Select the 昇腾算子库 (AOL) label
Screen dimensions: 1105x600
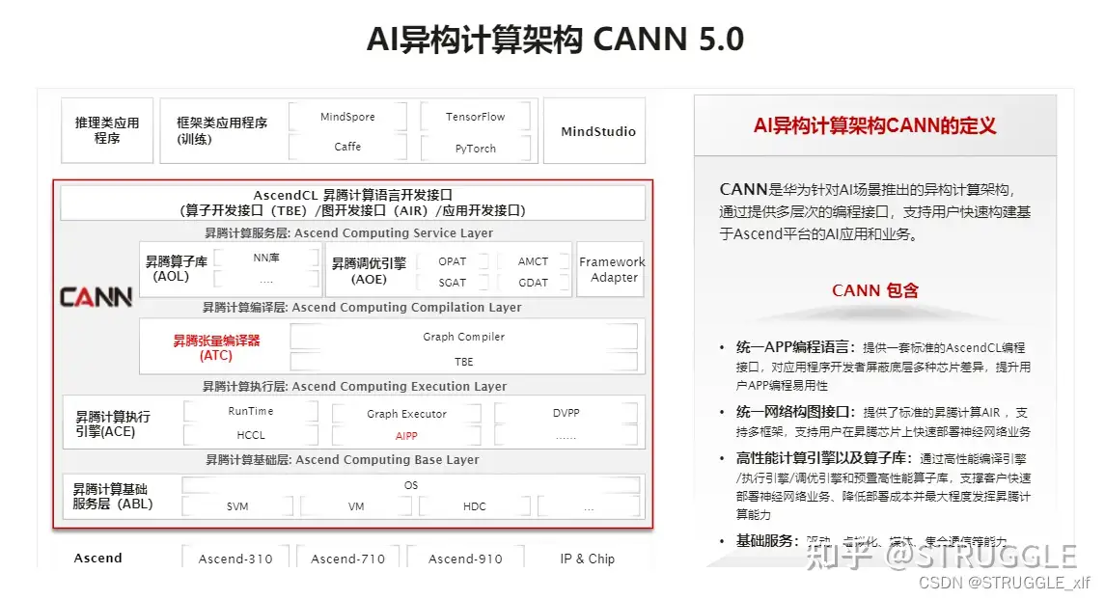(176, 269)
